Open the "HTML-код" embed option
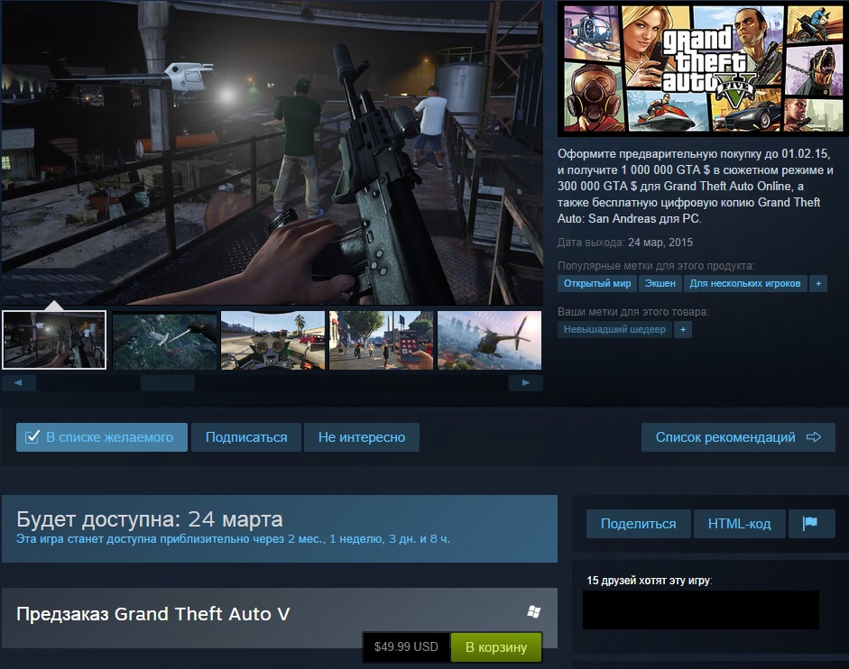The width and height of the screenshot is (849, 669). (x=739, y=524)
